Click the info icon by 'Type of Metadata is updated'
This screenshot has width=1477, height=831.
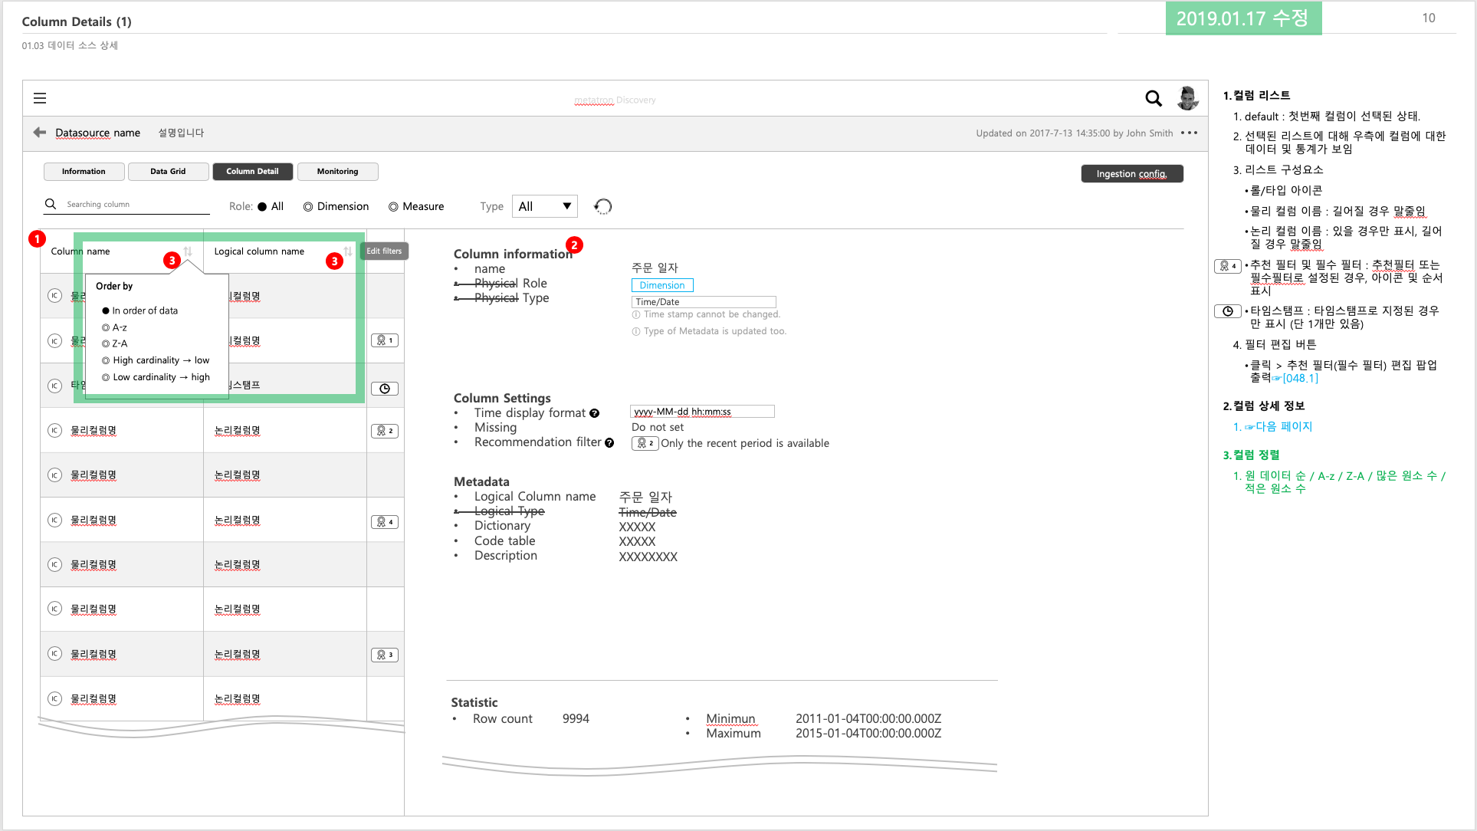tap(636, 331)
